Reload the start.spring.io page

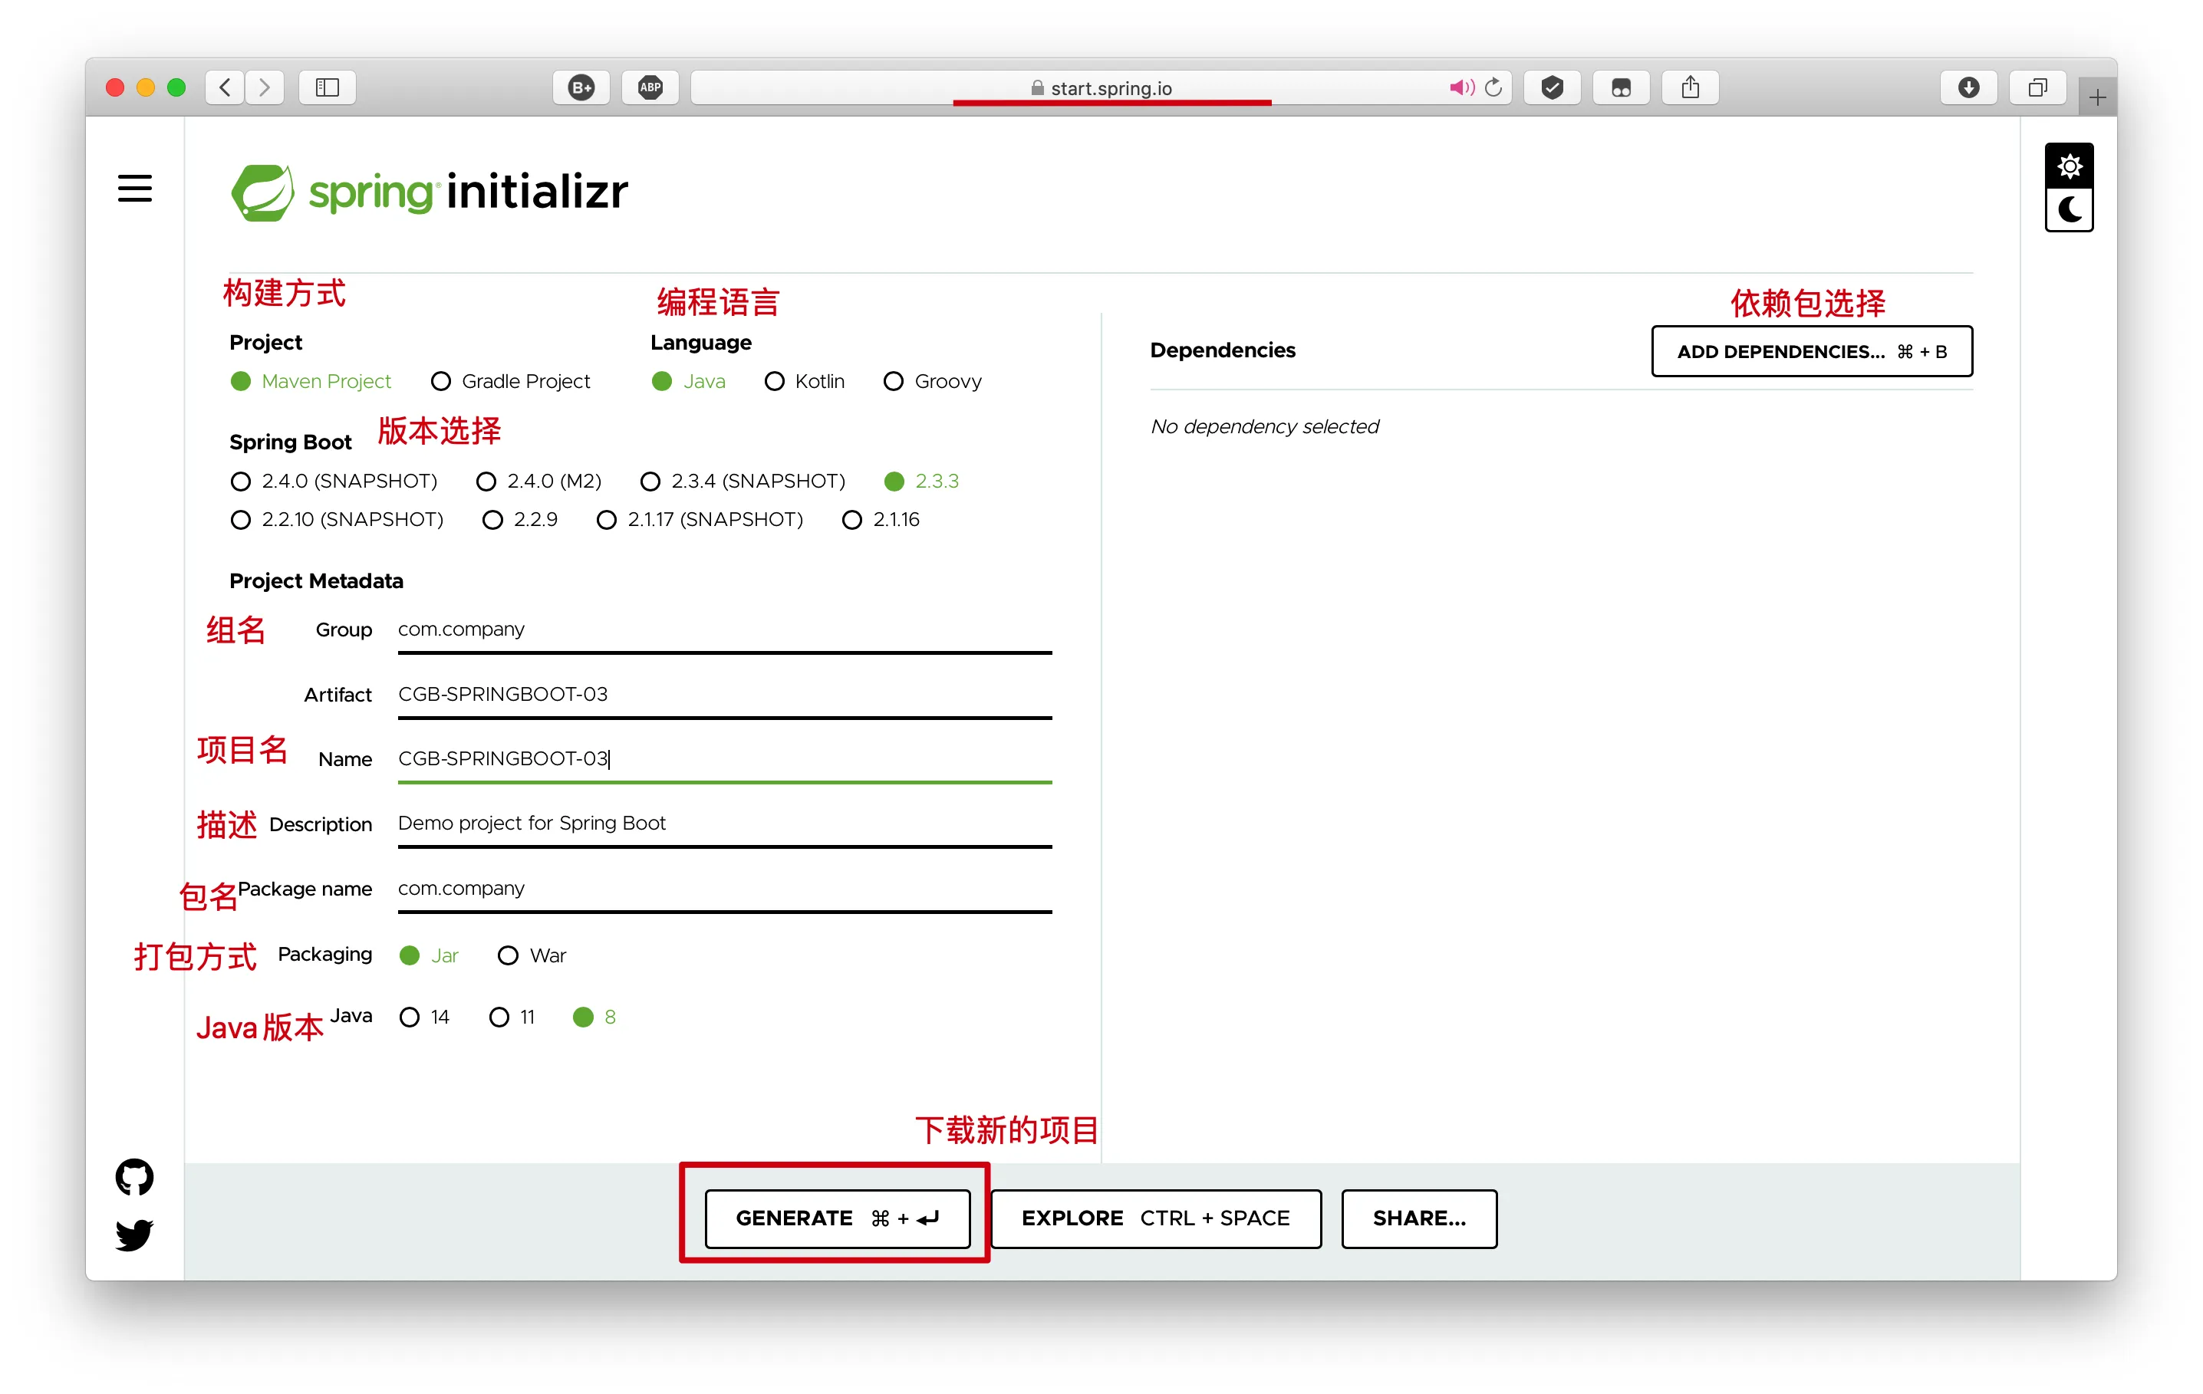(x=1494, y=88)
